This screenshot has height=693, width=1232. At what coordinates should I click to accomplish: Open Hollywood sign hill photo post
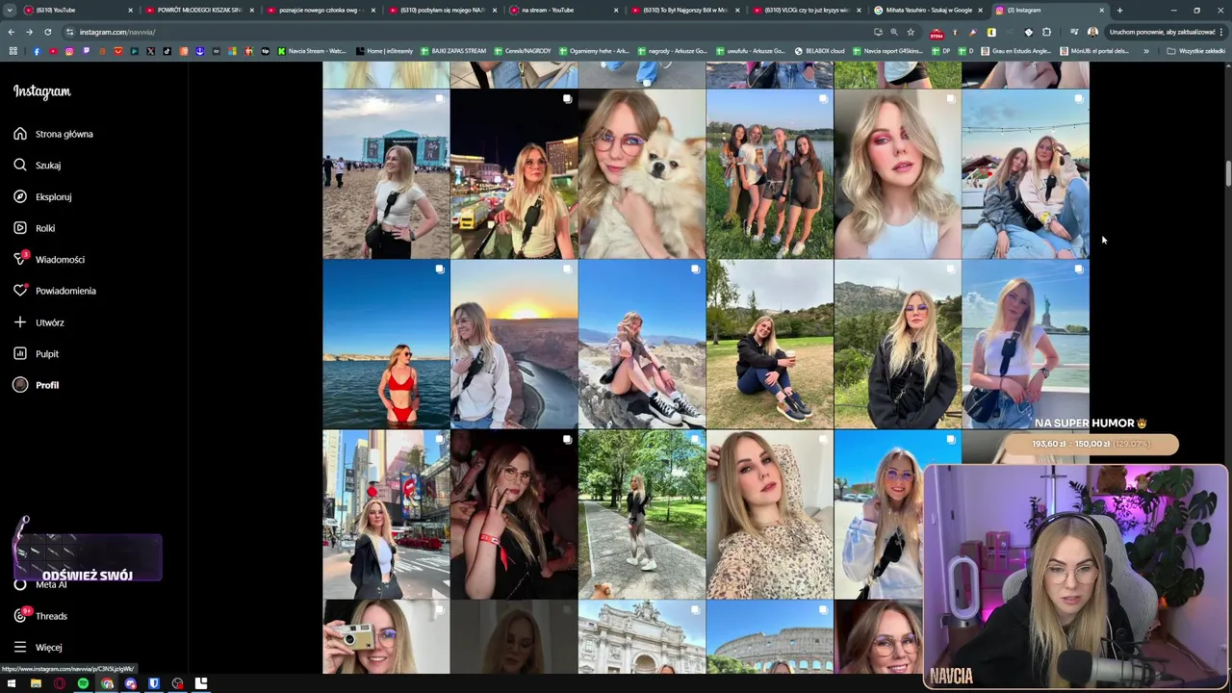[x=897, y=344]
